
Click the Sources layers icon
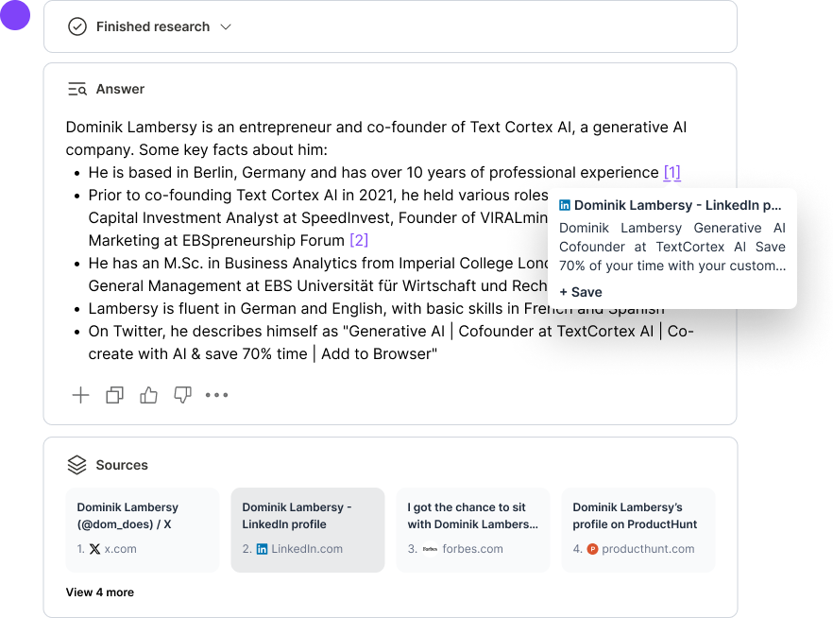coord(77,465)
